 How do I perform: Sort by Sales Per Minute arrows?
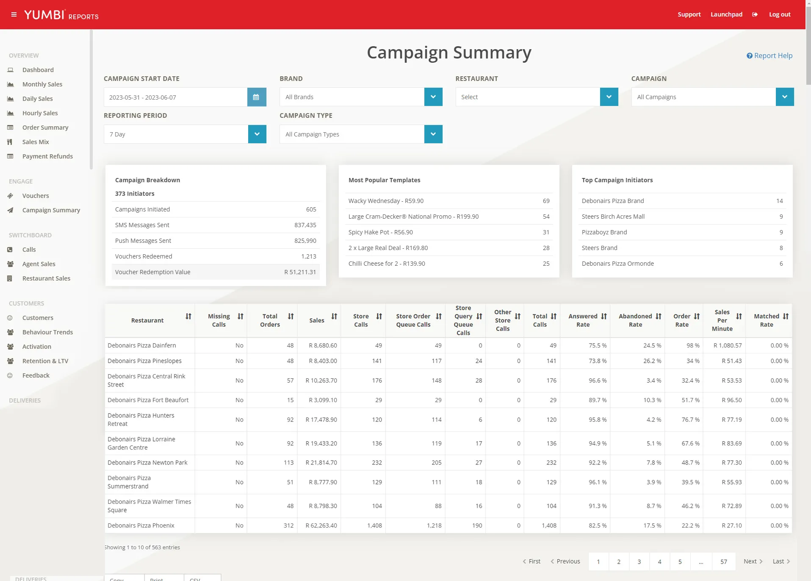click(x=739, y=316)
